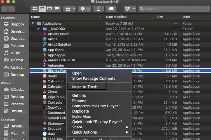This screenshot has height=140, width=211.
Task: Switch to icon view in toolbar
Action: pos(34,9)
